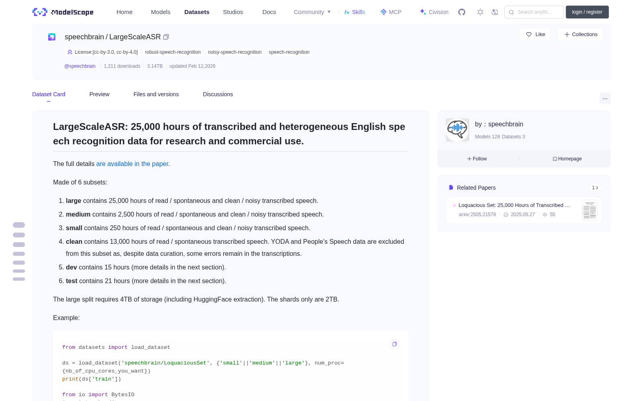Open the Civision section
This screenshot has height=401, width=643.
tap(434, 12)
